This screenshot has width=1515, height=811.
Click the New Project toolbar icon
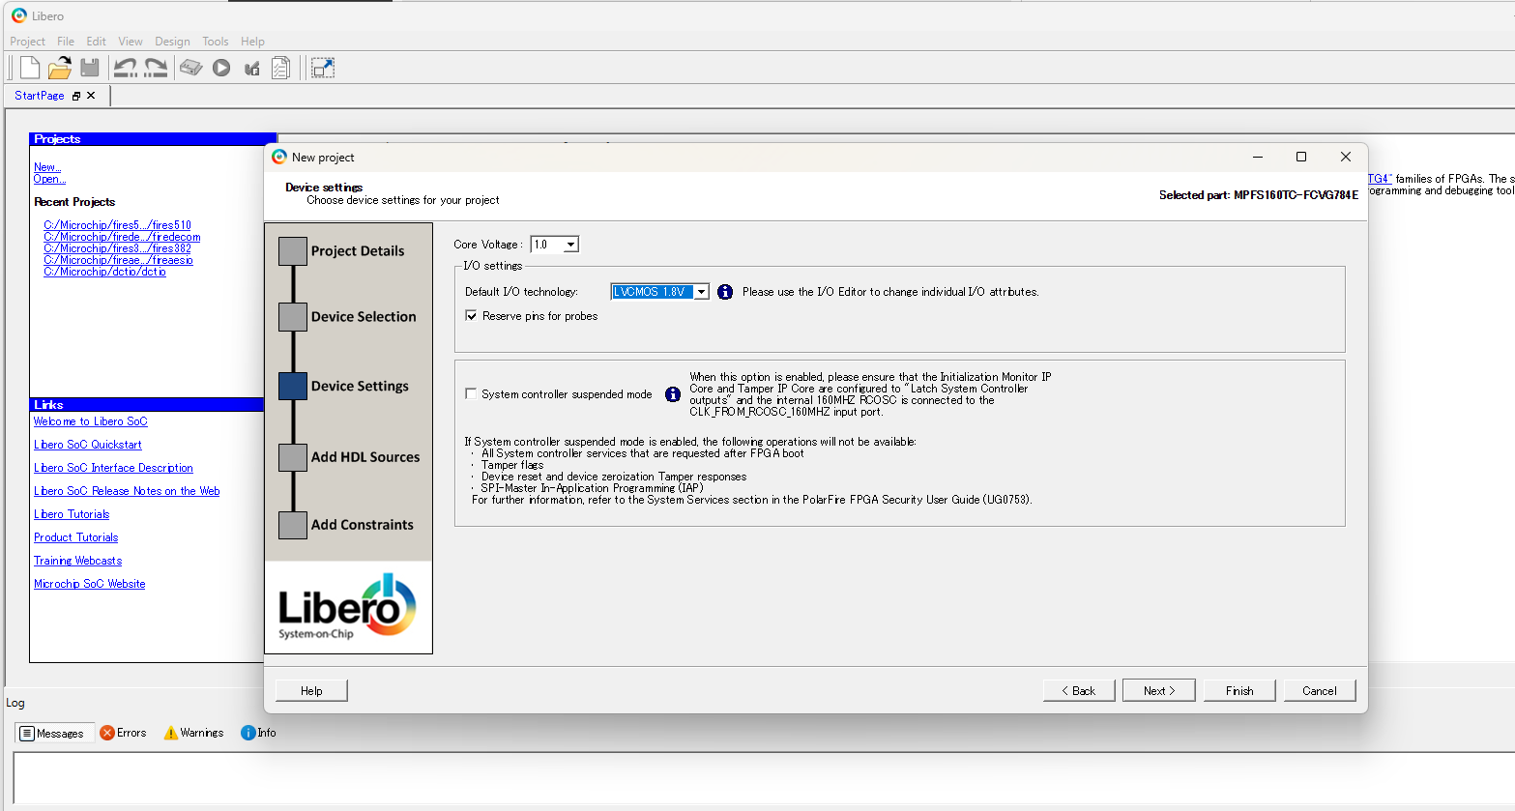(30, 68)
